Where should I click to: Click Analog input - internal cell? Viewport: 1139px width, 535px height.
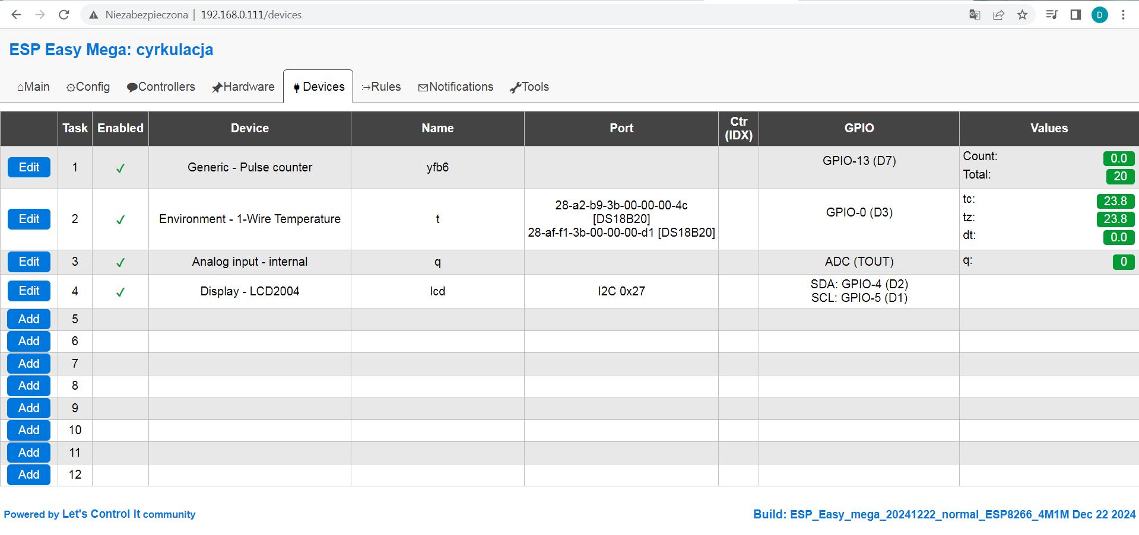(x=250, y=262)
